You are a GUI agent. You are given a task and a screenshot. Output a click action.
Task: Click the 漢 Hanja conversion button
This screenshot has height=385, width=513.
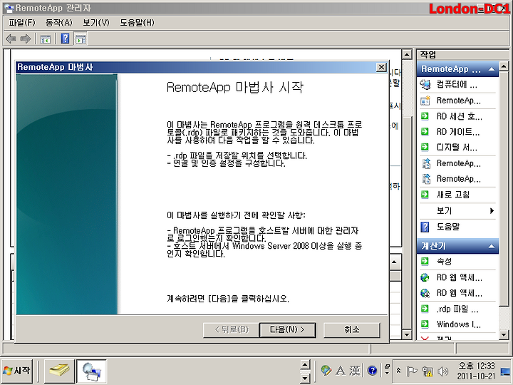355,371
